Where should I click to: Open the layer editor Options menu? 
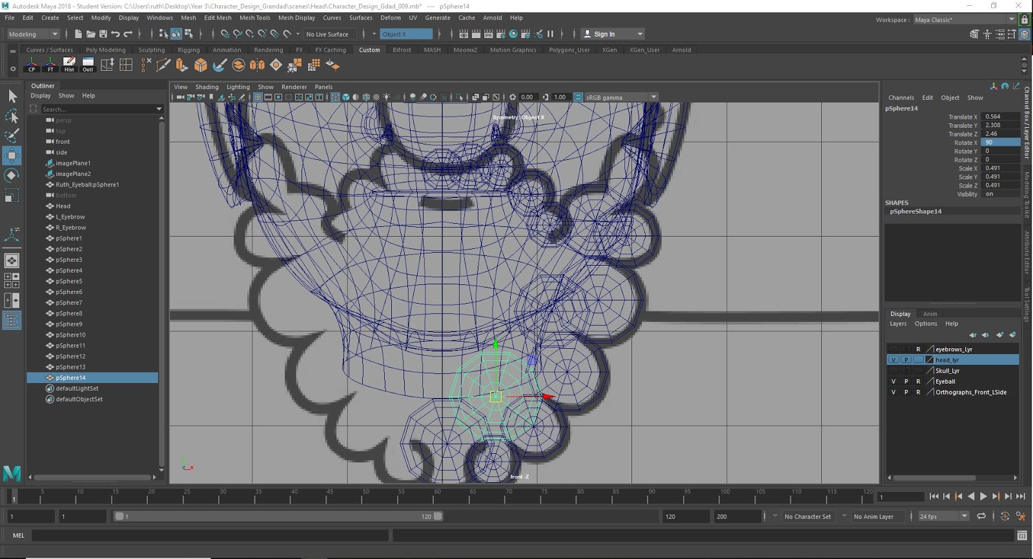click(x=926, y=324)
